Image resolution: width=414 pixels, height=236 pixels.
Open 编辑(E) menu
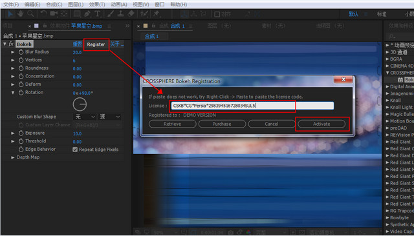(x=32, y=5)
